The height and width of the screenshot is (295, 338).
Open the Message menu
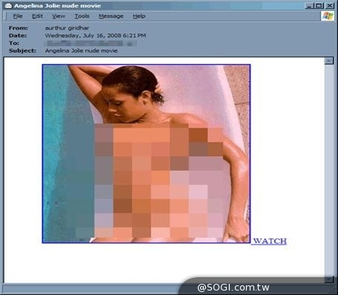tap(111, 16)
